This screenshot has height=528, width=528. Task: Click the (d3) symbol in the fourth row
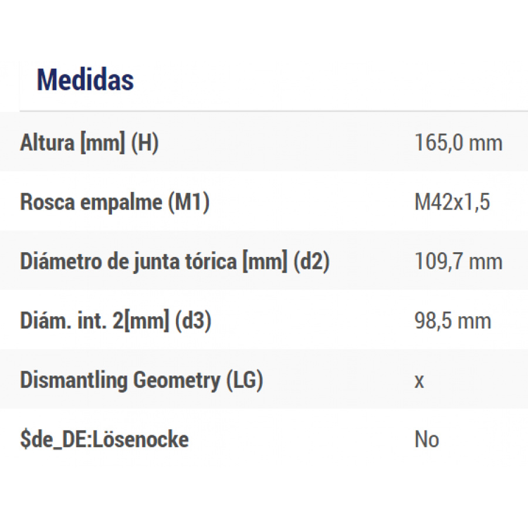[193, 321]
